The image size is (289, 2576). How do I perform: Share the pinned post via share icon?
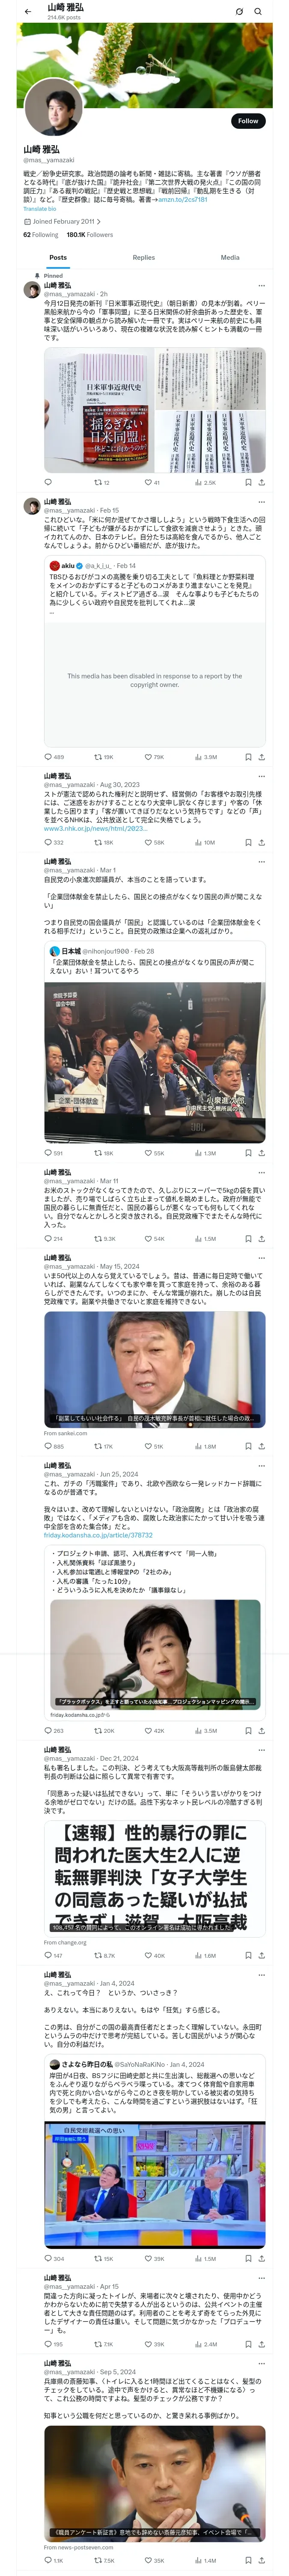(262, 482)
